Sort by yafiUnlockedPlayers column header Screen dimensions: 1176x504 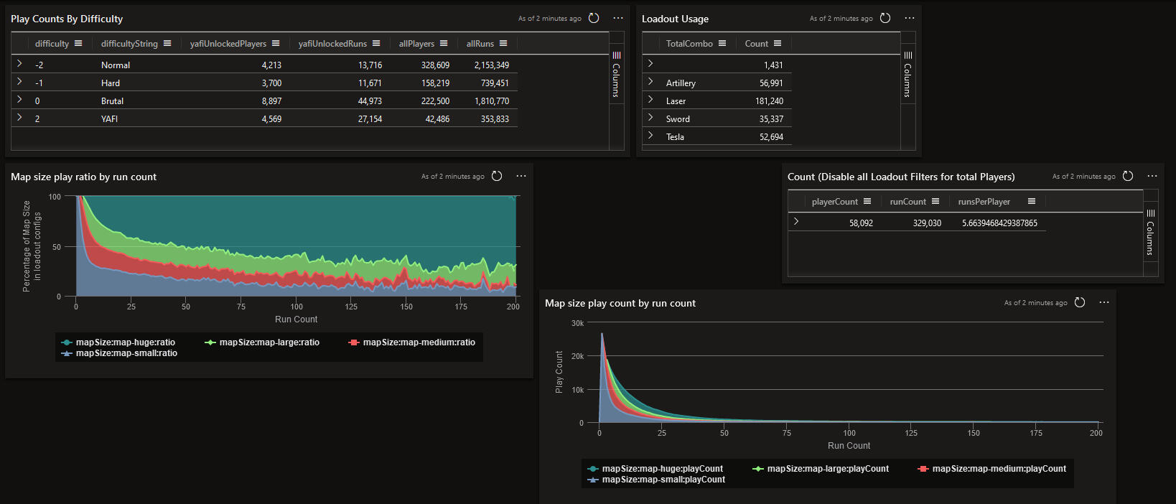[x=228, y=44]
